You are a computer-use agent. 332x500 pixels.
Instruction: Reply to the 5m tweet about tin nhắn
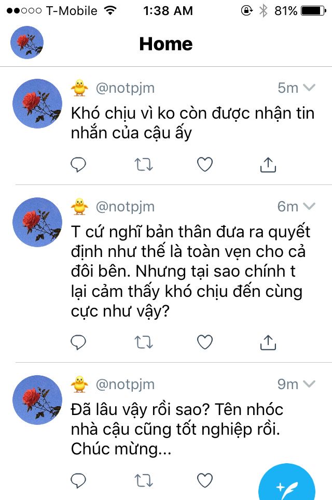[78, 165]
